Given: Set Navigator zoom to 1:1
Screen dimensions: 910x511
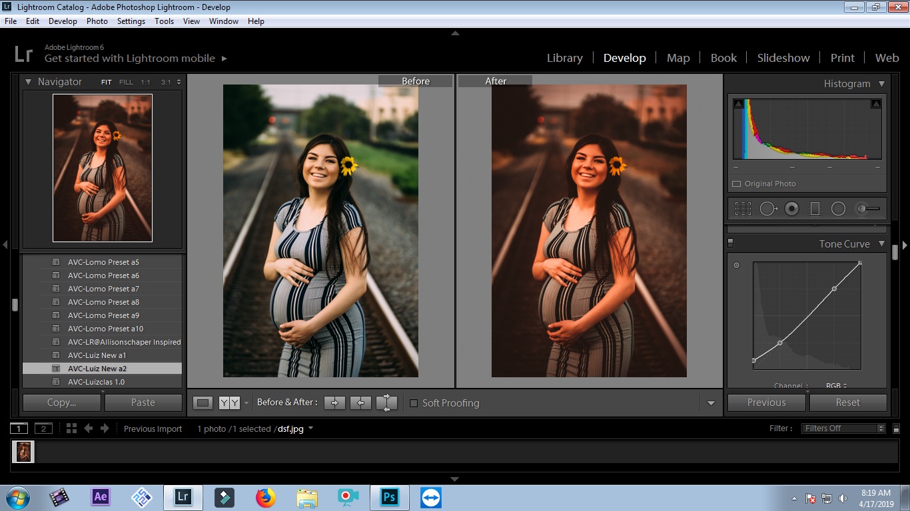Looking at the screenshot, I should point(145,83).
